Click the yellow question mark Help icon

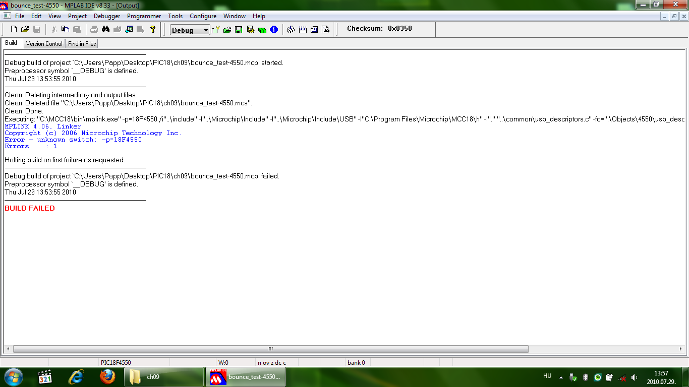click(153, 30)
